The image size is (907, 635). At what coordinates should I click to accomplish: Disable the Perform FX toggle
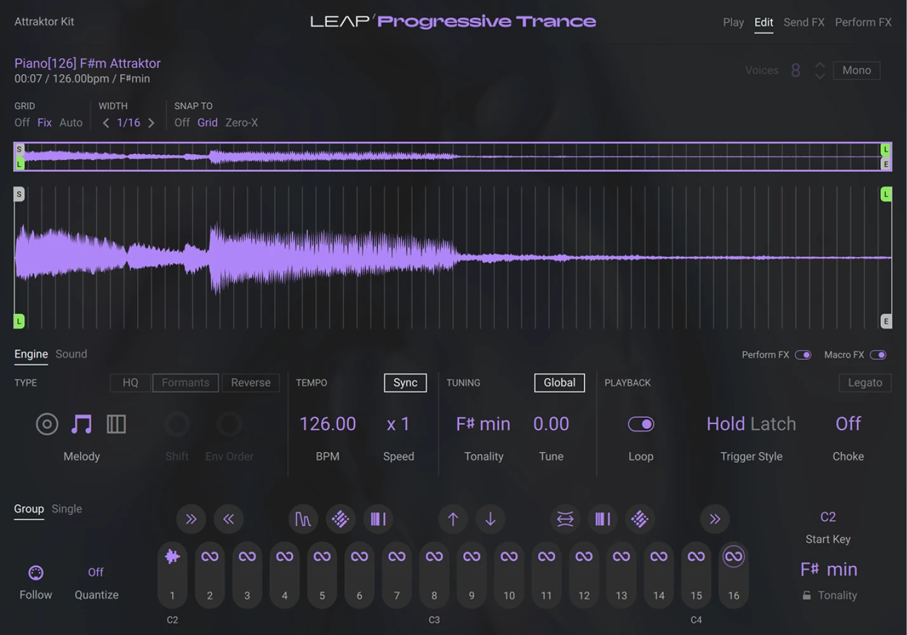(803, 354)
